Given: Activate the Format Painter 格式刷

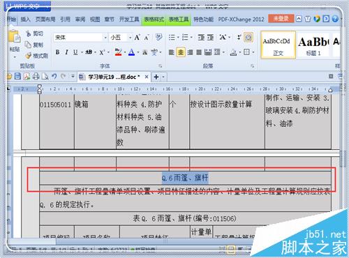Looking at the screenshot, I should pyautogui.click(x=37, y=56).
